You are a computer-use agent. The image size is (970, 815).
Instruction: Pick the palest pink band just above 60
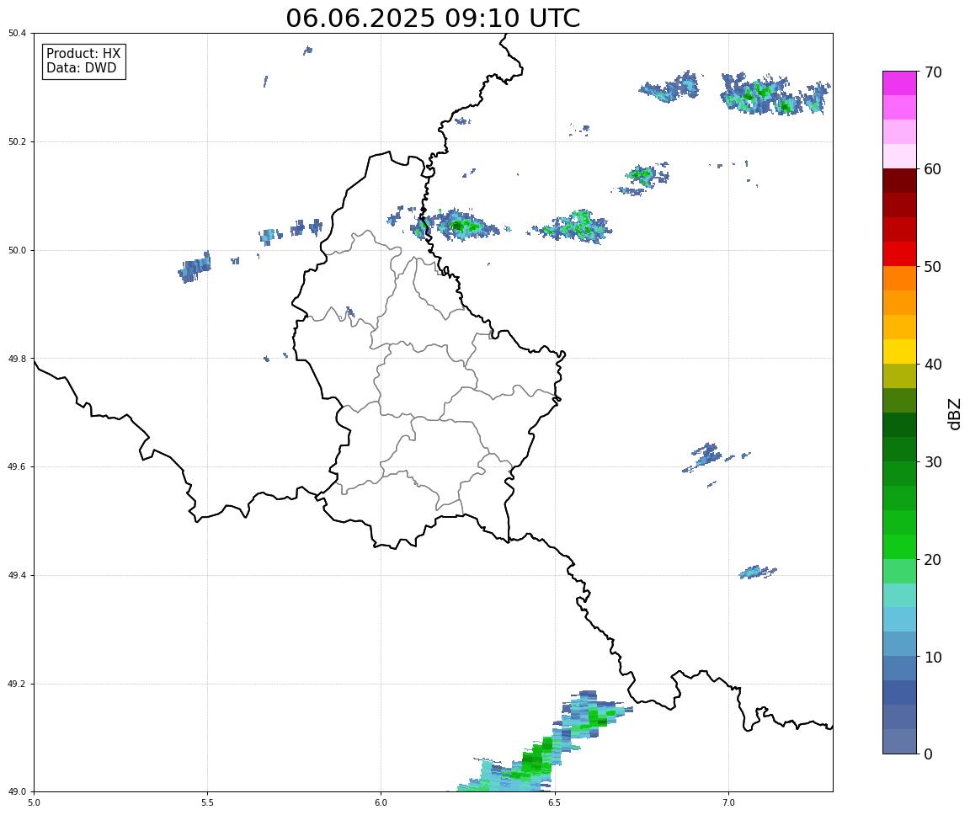pos(899,157)
